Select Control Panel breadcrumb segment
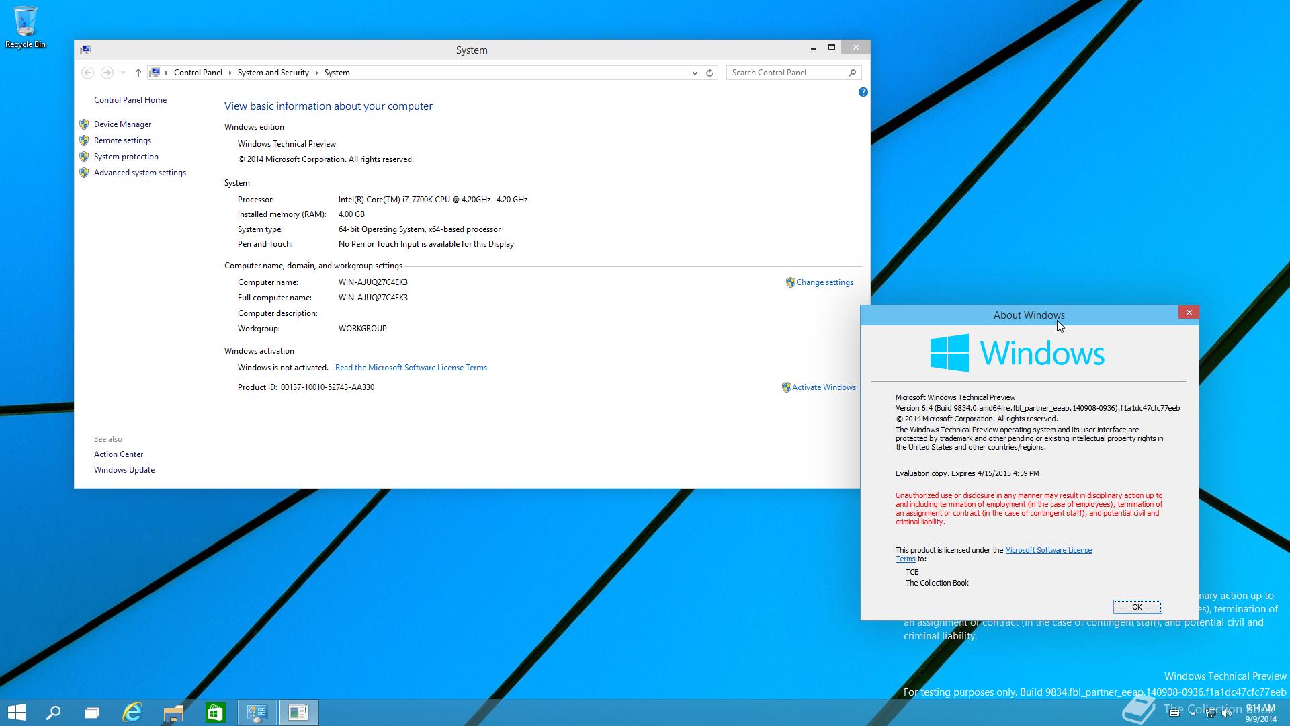Screen dimensions: 1290x726 [x=198, y=73]
